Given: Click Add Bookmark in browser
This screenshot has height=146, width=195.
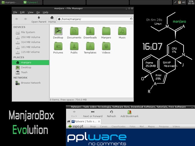Looking at the screenshot, I should pyautogui.click(x=129, y=114).
